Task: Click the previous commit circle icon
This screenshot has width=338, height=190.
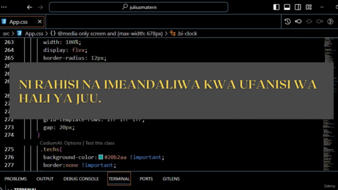Action: pyautogui.click(x=309, y=21)
